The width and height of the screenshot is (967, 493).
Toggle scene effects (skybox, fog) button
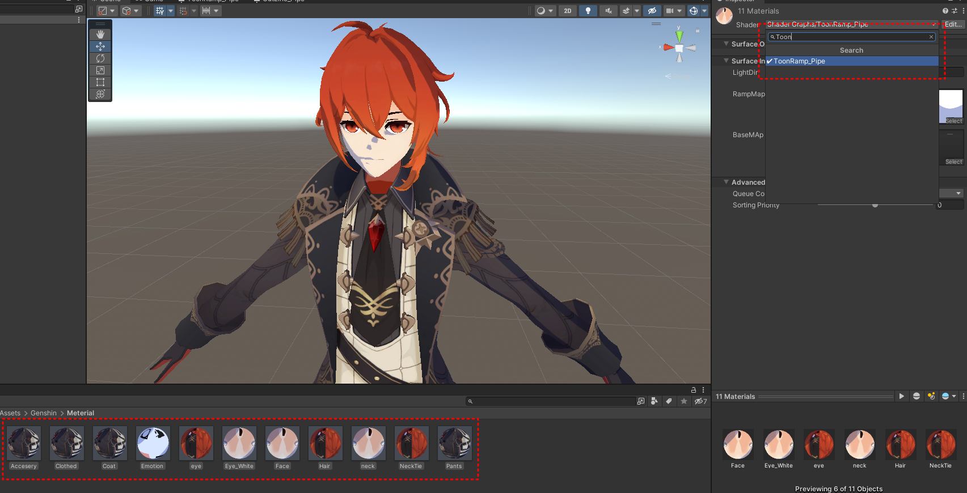[x=626, y=11]
